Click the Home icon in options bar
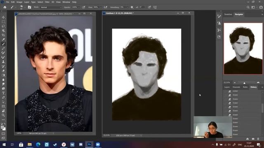 tap(5, 7)
